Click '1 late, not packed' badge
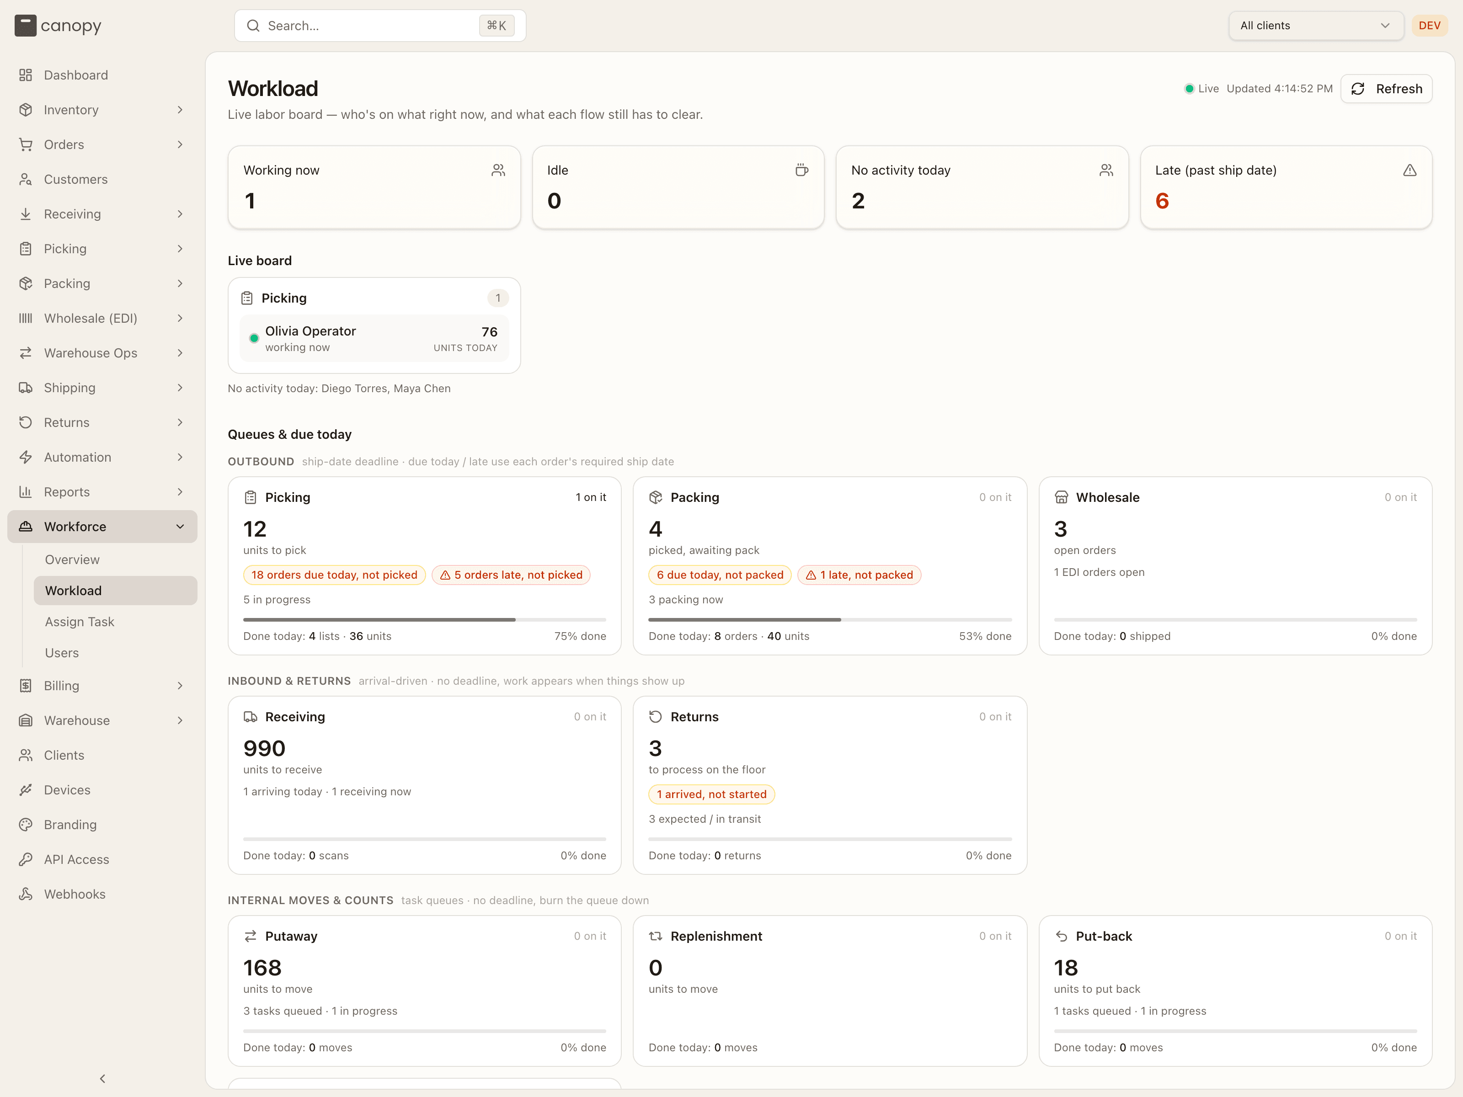1463x1097 pixels. point(859,575)
